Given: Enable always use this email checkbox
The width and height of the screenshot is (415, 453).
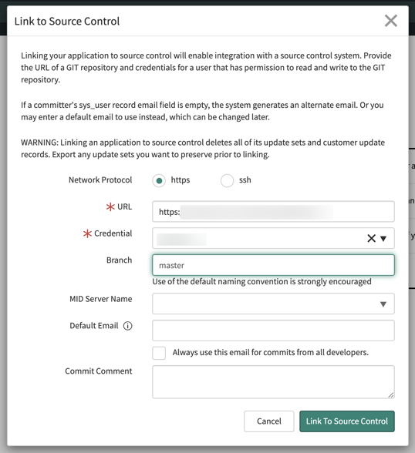Looking at the screenshot, I should pos(159,353).
